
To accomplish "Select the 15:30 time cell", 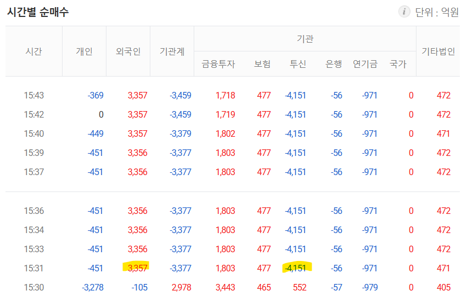I will [x=34, y=288].
